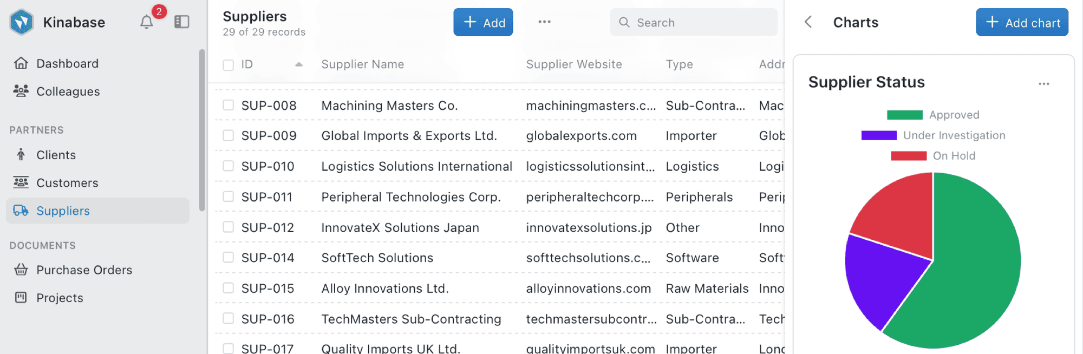Click the Colleagues people icon
Image resolution: width=1083 pixels, height=354 pixels.
pos(21,91)
